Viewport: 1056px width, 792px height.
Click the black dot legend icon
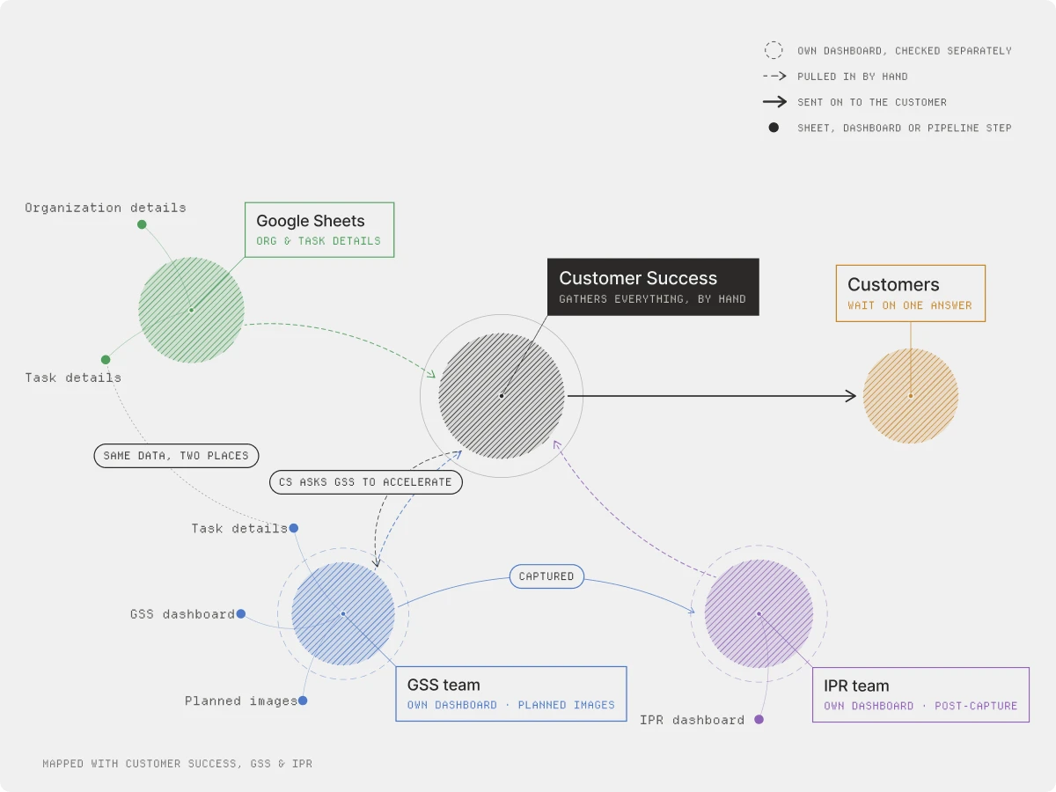774,128
